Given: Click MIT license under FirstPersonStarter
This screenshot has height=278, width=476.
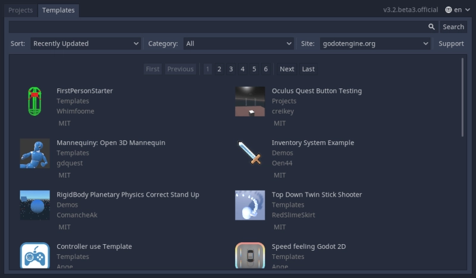Looking at the screenshot, I should [64, 124].
